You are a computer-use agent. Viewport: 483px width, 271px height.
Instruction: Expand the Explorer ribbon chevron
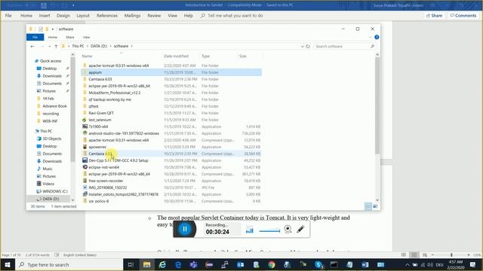(370, 37)
